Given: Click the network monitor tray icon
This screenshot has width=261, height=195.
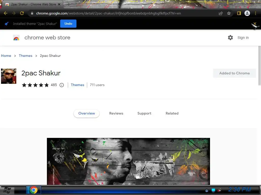Looking at the screenshot, I should (213, 190).
